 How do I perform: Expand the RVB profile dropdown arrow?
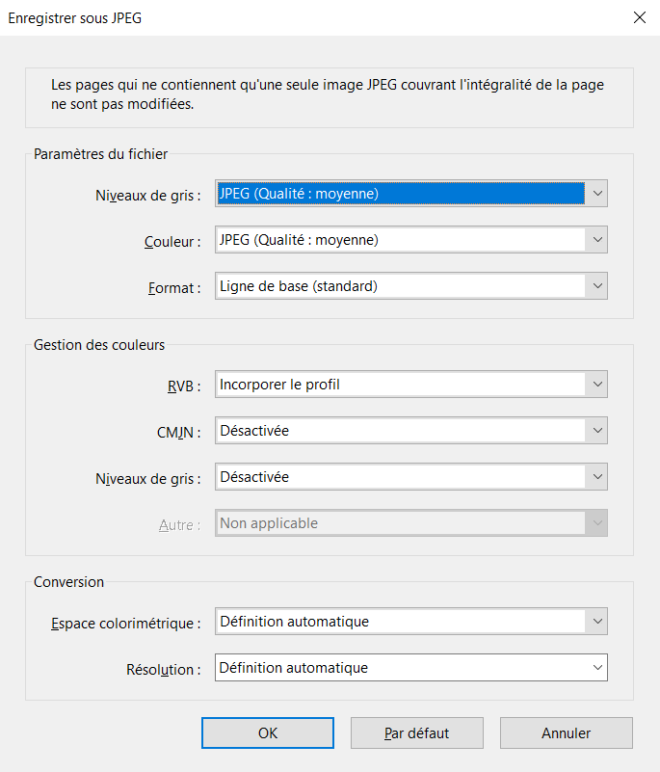597,385
